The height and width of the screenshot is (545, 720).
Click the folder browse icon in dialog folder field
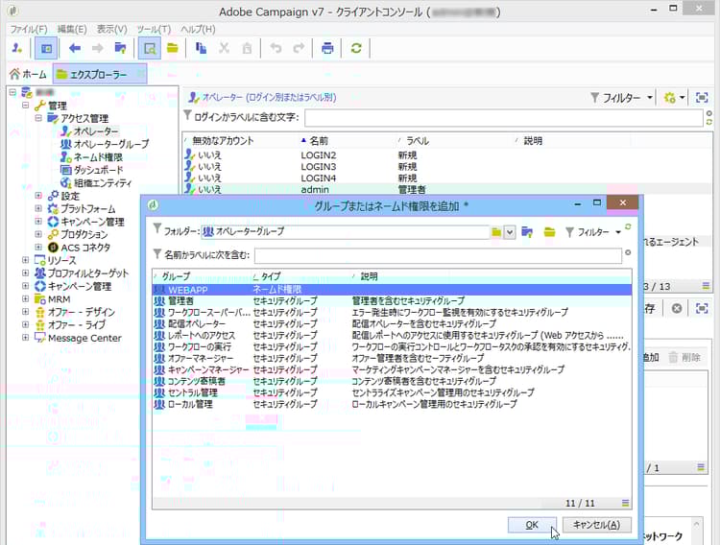pyautogui.click(x=496, y=232)
